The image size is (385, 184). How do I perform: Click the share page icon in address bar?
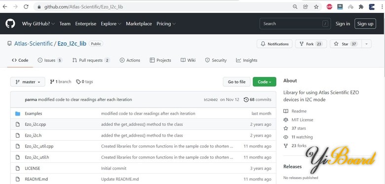click(x=306, y=7)
